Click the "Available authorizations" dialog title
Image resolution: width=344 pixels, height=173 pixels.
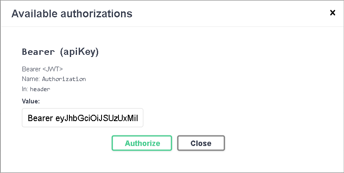pyautogui.click(x=72, y=14)
